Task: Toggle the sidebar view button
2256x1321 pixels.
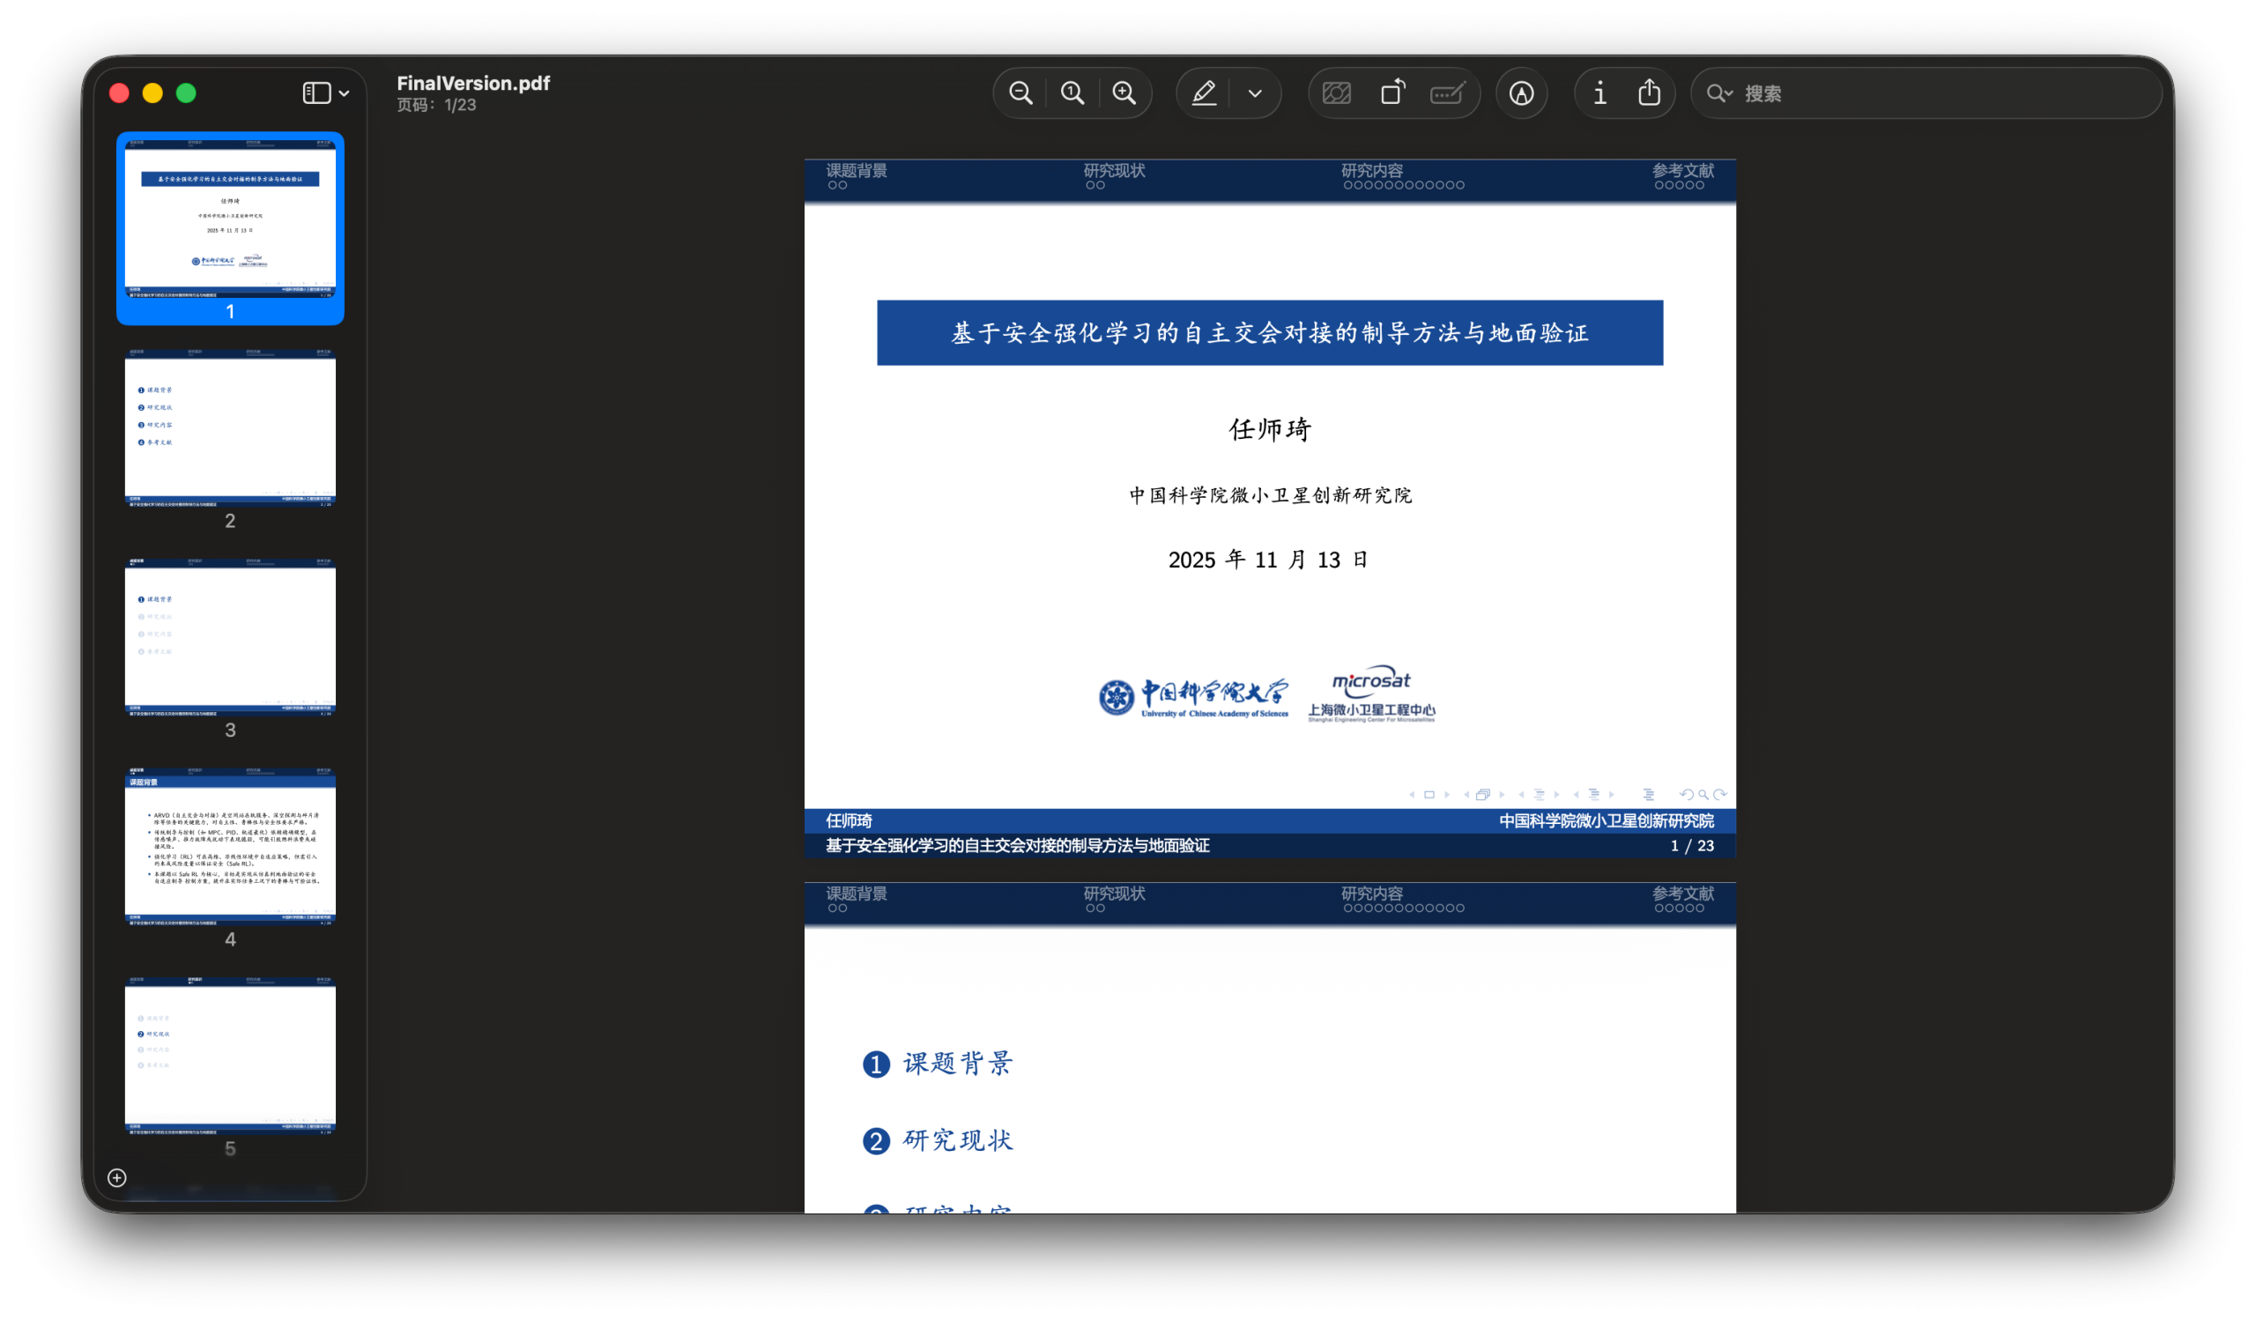Action: pyautogui.click(x=316, y=93)
